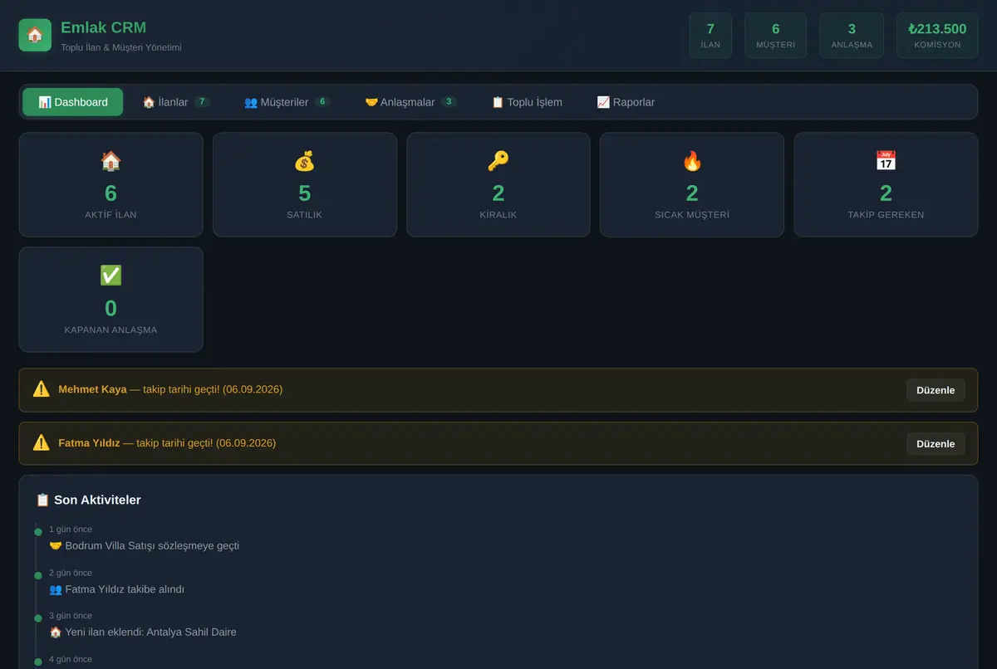Click the Anlaşma count stat in header
This screenshot has width=997, height=669.
click(x=852, y=36)
